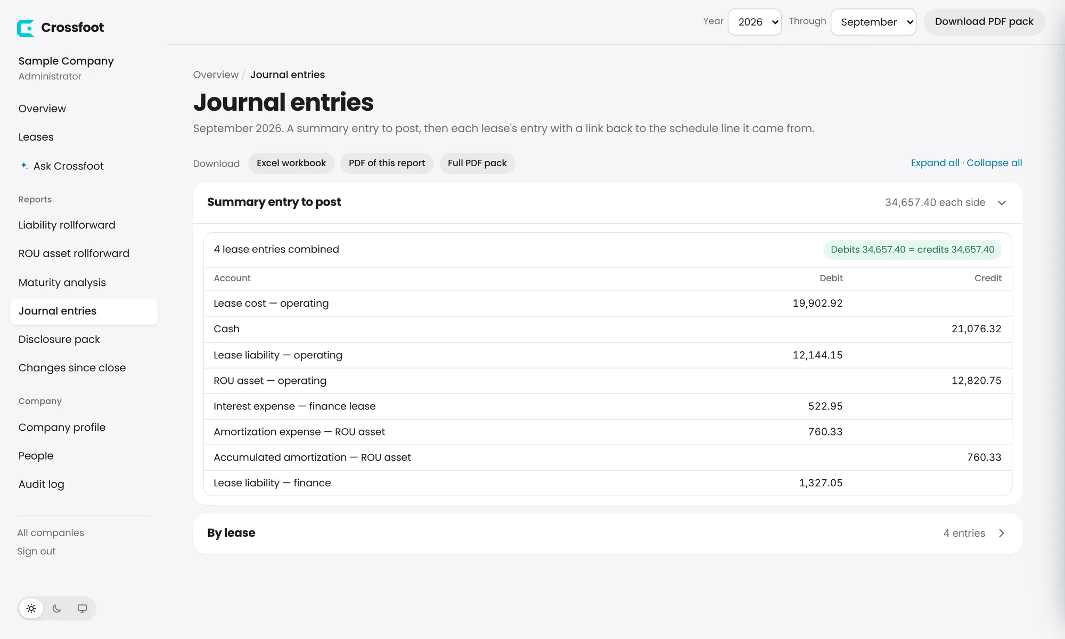Click the Full PDF pack button
This screenshot has width=1065, height=639.
[477, 163]
